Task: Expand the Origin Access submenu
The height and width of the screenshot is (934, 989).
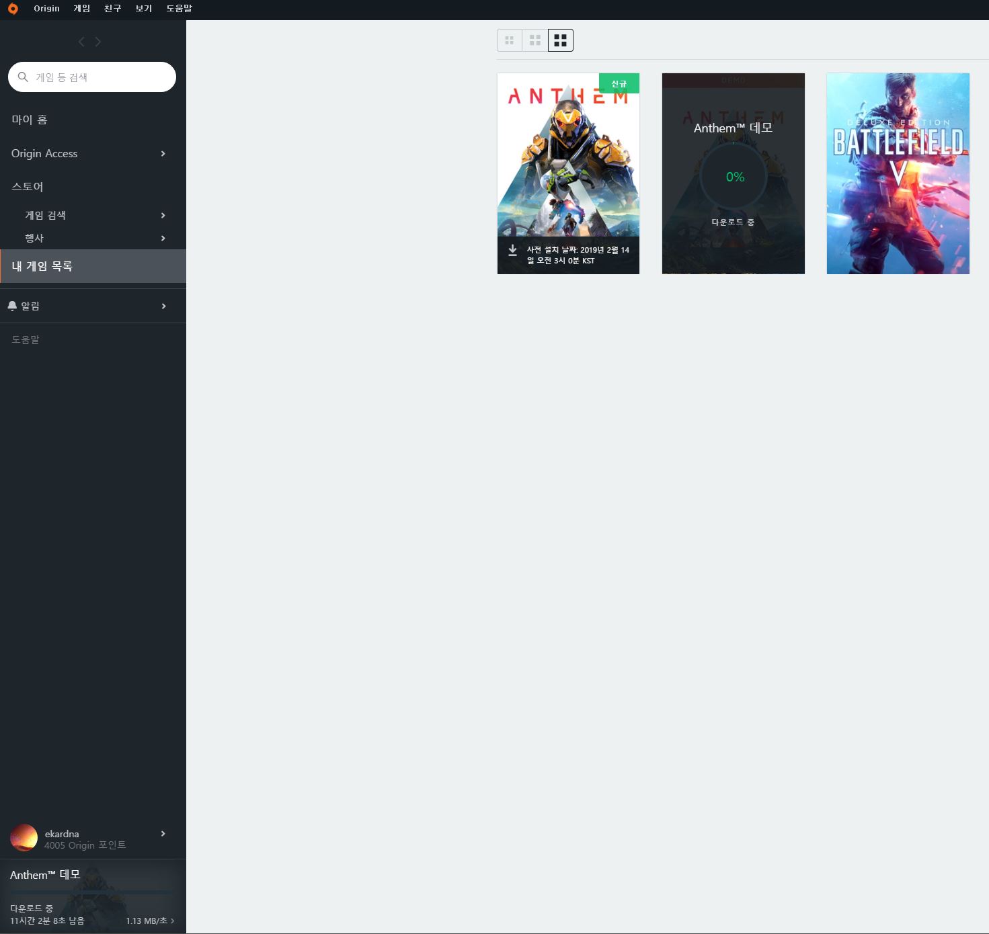Action: coord(163,154)
